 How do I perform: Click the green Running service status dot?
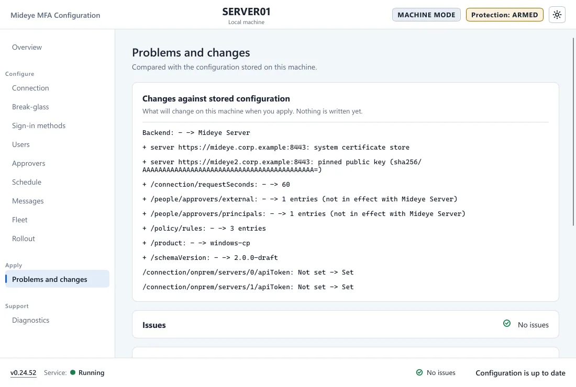pos(73,372)
